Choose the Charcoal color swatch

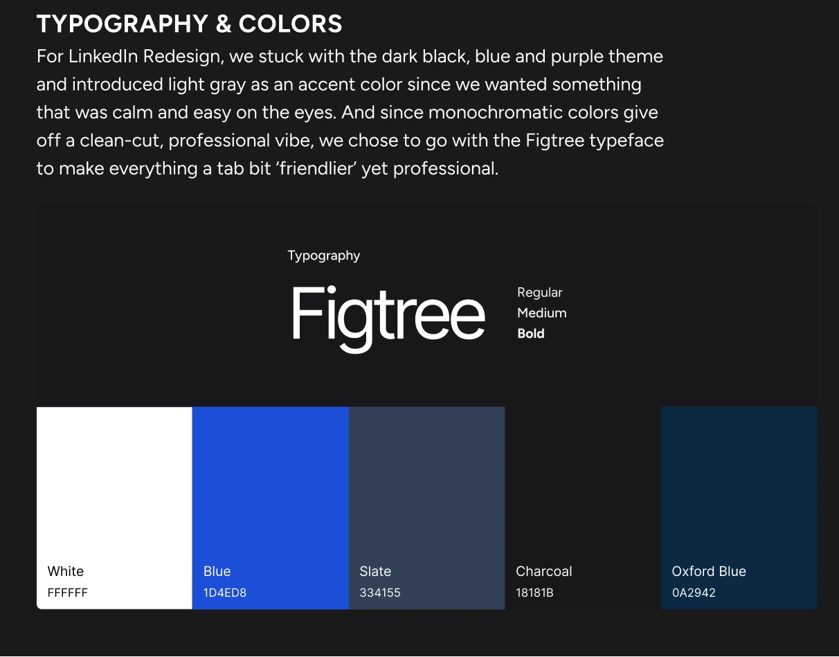tap(583, 485)
